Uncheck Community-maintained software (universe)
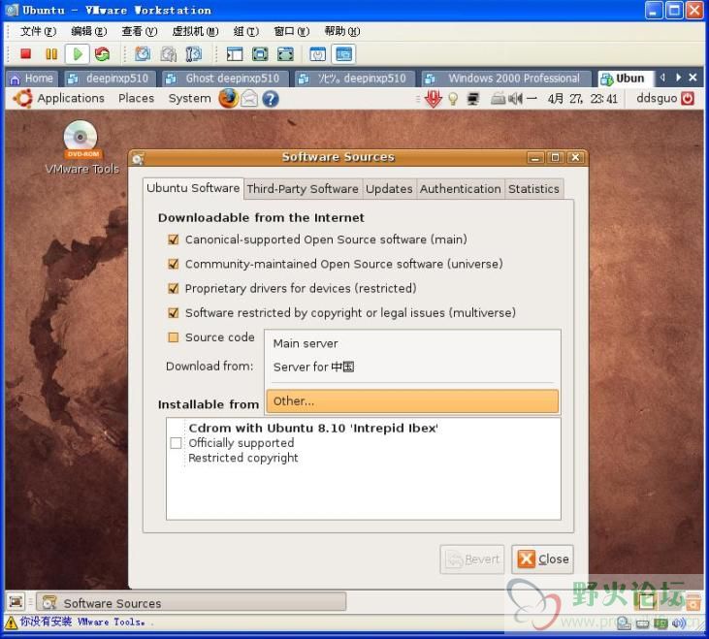The height and width of the screenshot is (639, 709). [x=174, y=264]
